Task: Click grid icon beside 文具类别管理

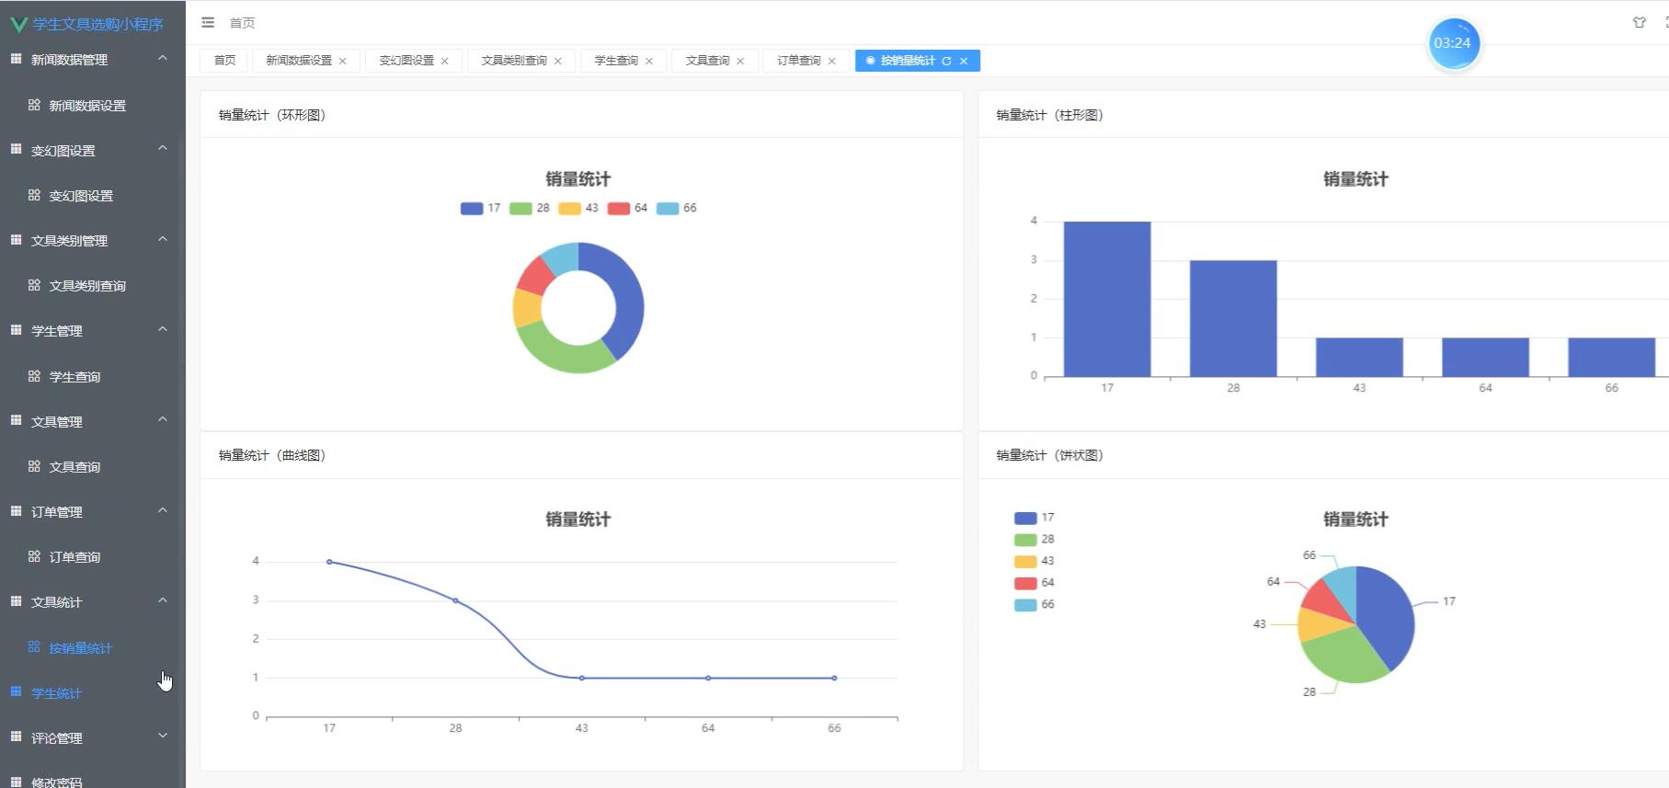Action: [x=16, y=240]
